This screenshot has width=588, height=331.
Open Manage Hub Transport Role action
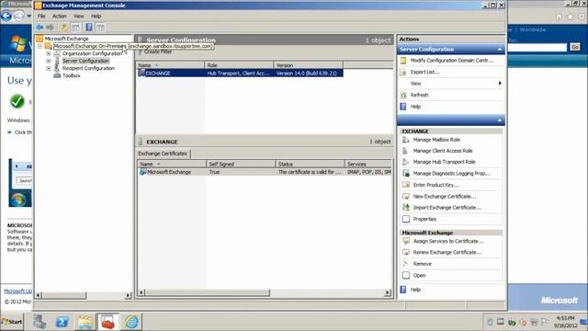444,162
